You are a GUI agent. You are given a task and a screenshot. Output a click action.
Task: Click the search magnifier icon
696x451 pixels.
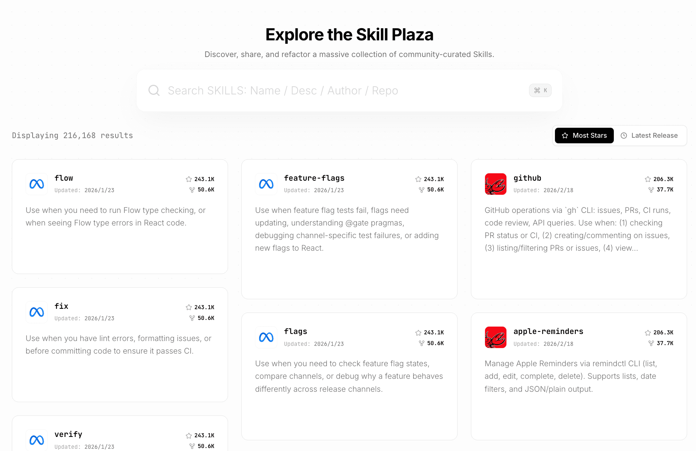[x=154, y=90]
